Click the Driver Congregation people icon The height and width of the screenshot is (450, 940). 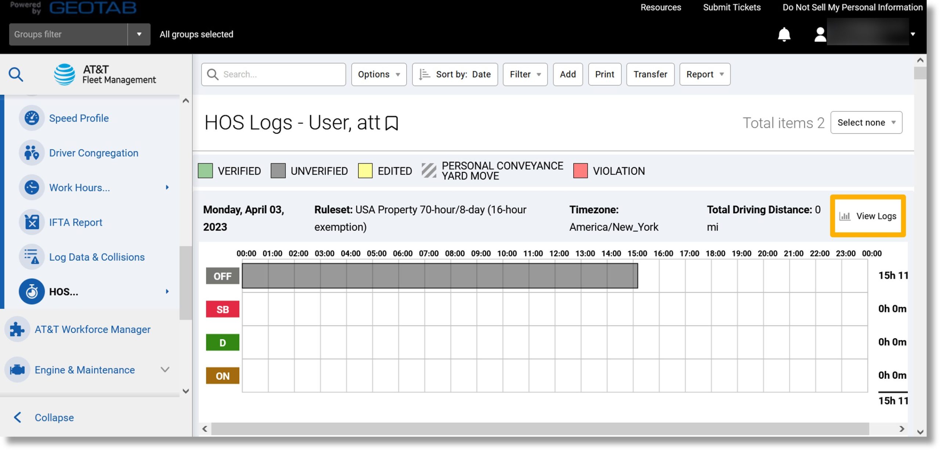[32, 153]
